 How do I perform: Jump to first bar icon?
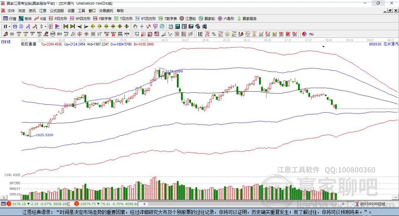pyautogui.click(x=65, y=26)
